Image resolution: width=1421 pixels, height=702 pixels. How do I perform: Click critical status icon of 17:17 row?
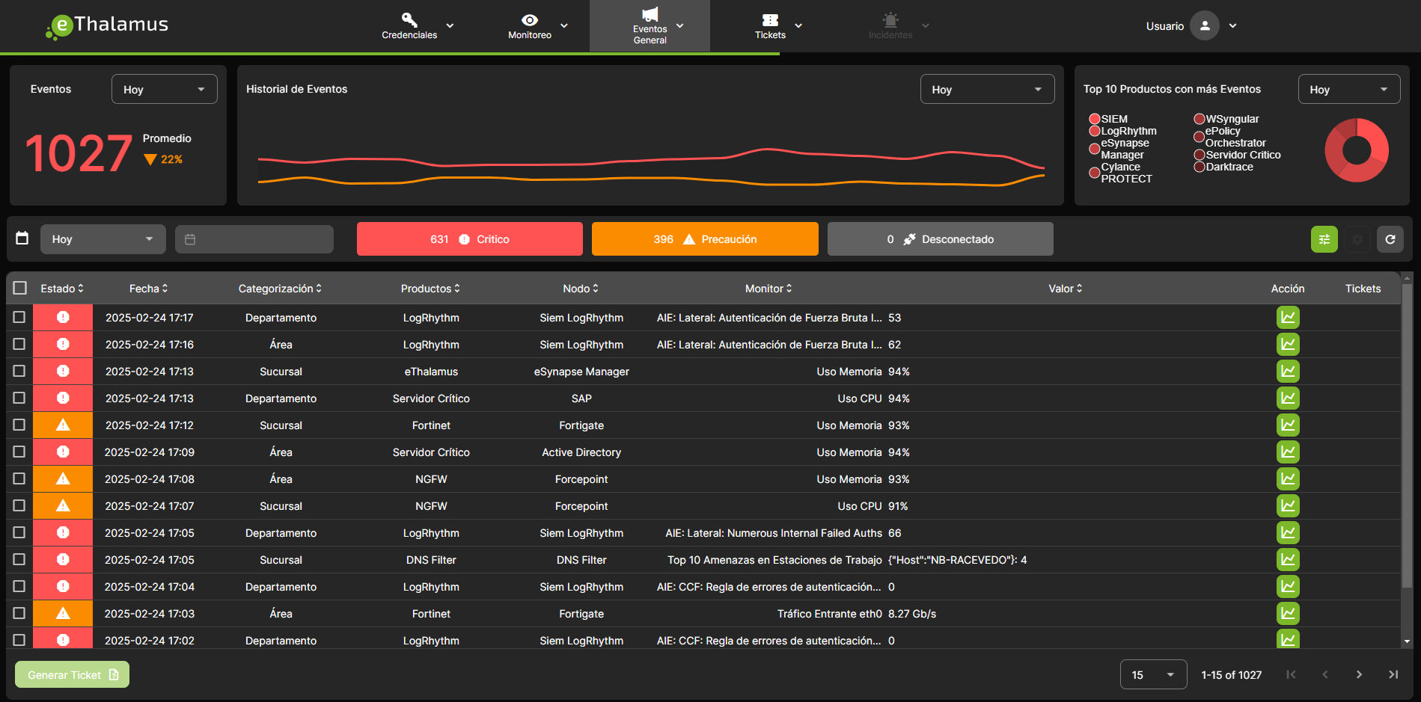coord(63,318)
